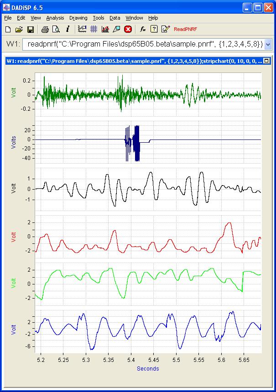Save with the floppy disk icon
276x392 pixels.
point(31,29)
